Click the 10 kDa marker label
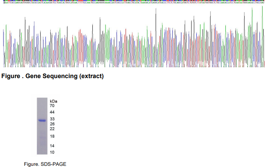Image resolution: width=266 pixels, height=167 pixels. pyautogui.click(x=52, y=152)
